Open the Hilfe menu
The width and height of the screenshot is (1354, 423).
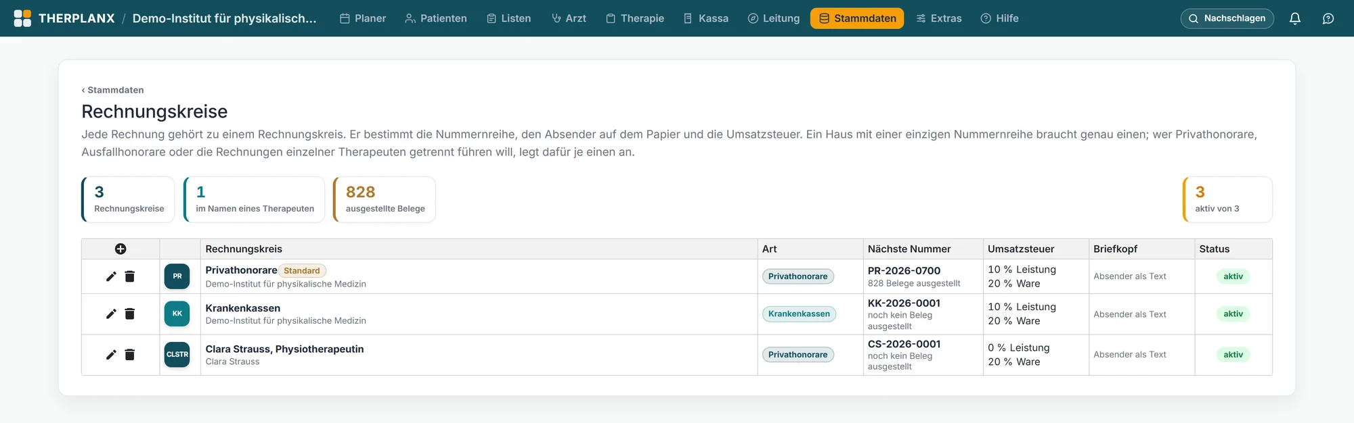(1000, 18)
